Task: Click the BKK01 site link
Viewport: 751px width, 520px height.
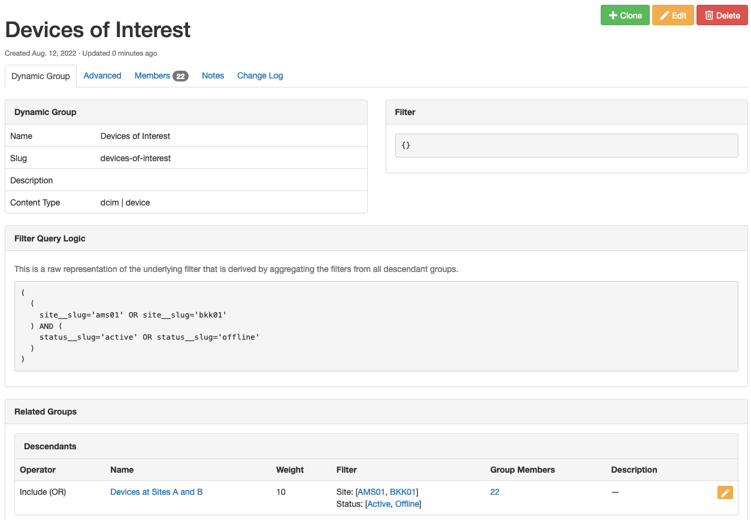Action: 402,492
